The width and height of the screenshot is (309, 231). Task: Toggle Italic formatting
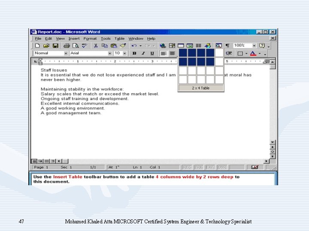tap(143, 53)
